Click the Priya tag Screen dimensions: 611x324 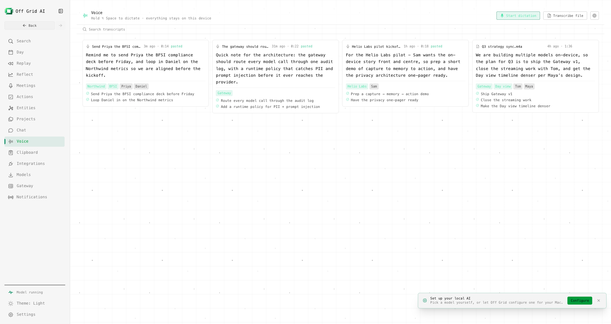pos(126,86)
